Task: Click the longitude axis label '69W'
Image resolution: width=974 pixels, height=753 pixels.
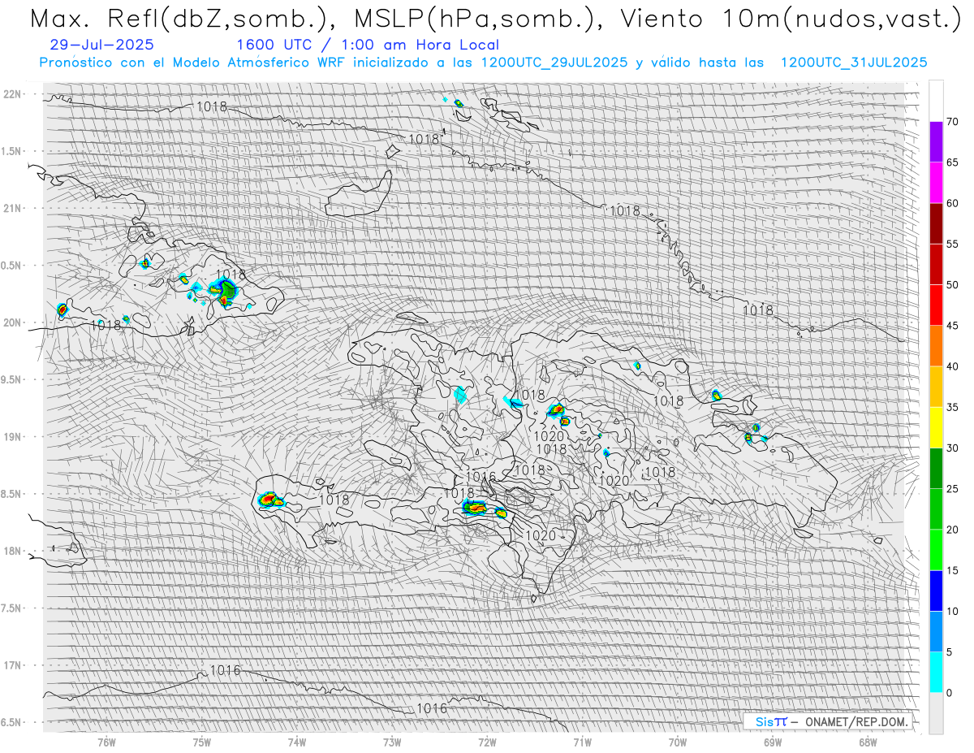Action: tap(773, 742)
